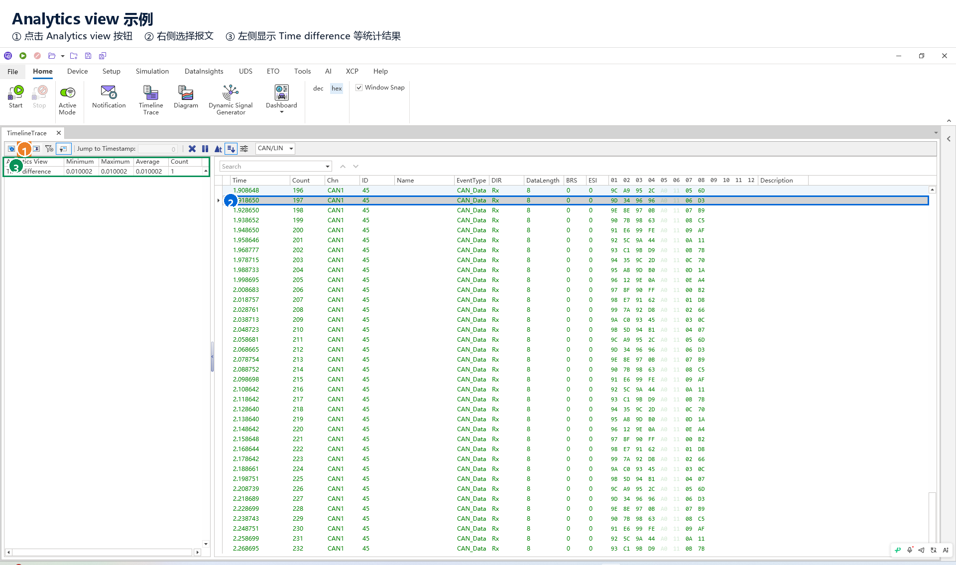Click the open folder icon in quick access bar

(52, 56)
